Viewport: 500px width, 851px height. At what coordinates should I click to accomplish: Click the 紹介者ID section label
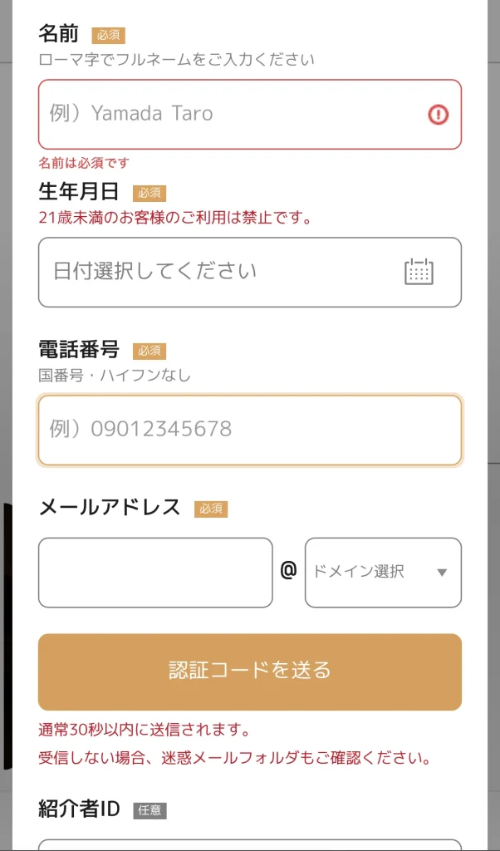80,808
